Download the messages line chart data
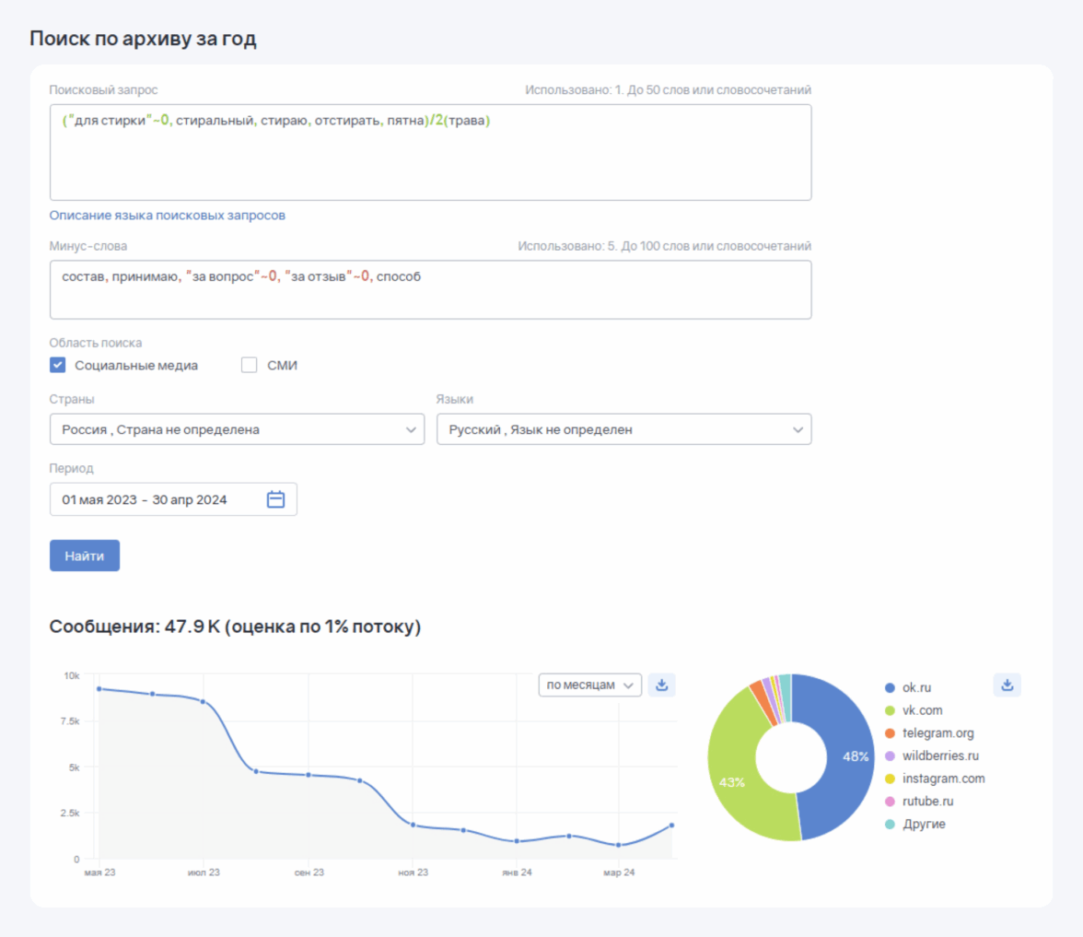This screenshot has height=937, width=1083. [661, 685]
